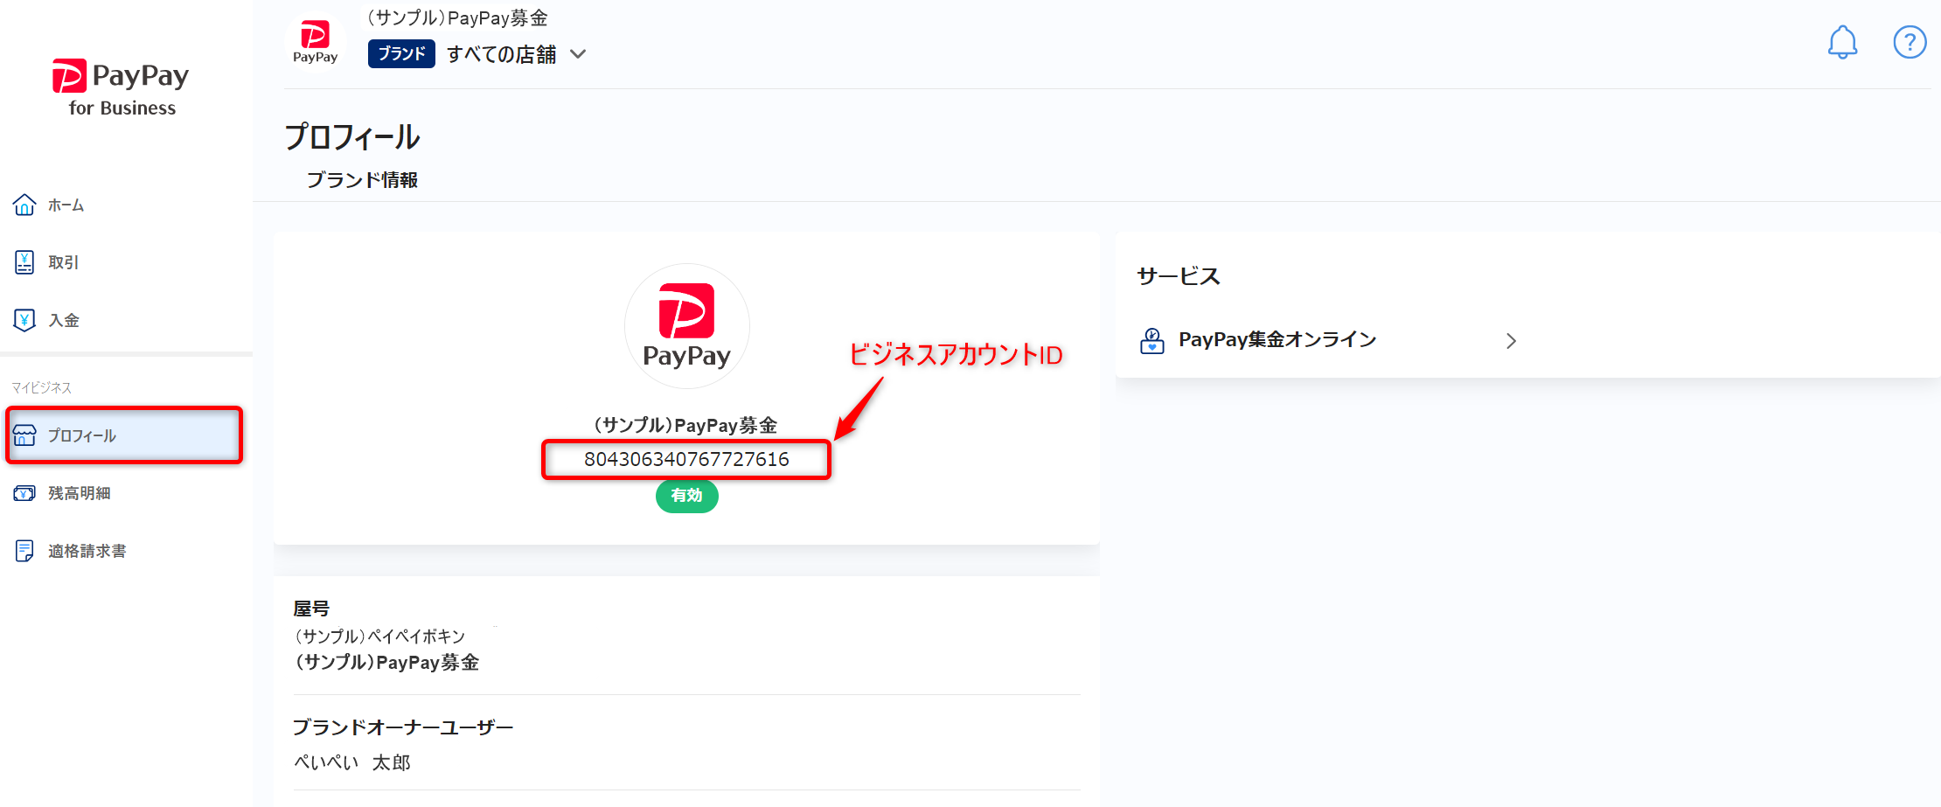
Task: Open the help question mark icon
Action: 1910,42
